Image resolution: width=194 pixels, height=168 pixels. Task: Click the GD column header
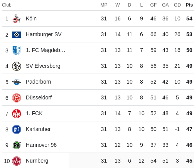(x=177, y=5)
